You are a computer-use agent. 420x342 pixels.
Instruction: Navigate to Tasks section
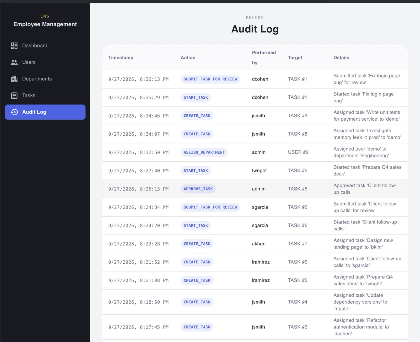(x=45, y=95)
